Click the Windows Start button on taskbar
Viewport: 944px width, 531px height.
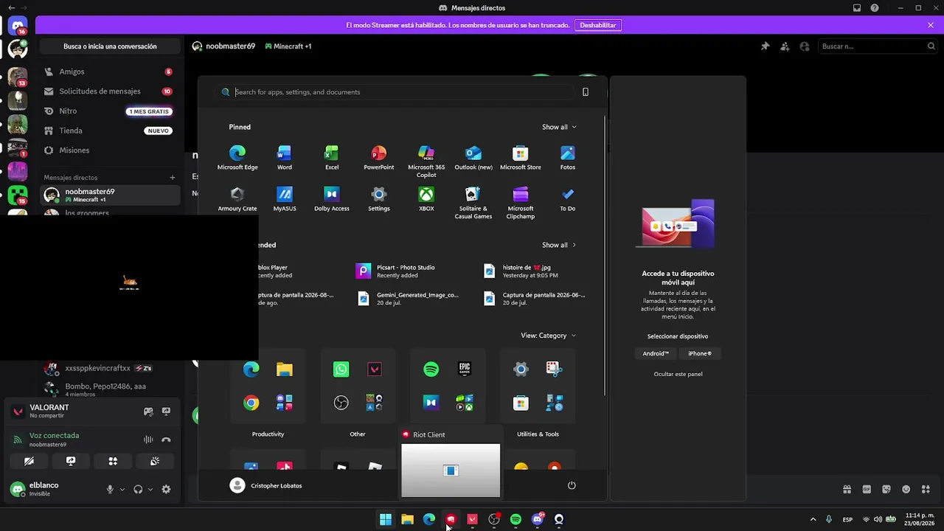[386, 519]
